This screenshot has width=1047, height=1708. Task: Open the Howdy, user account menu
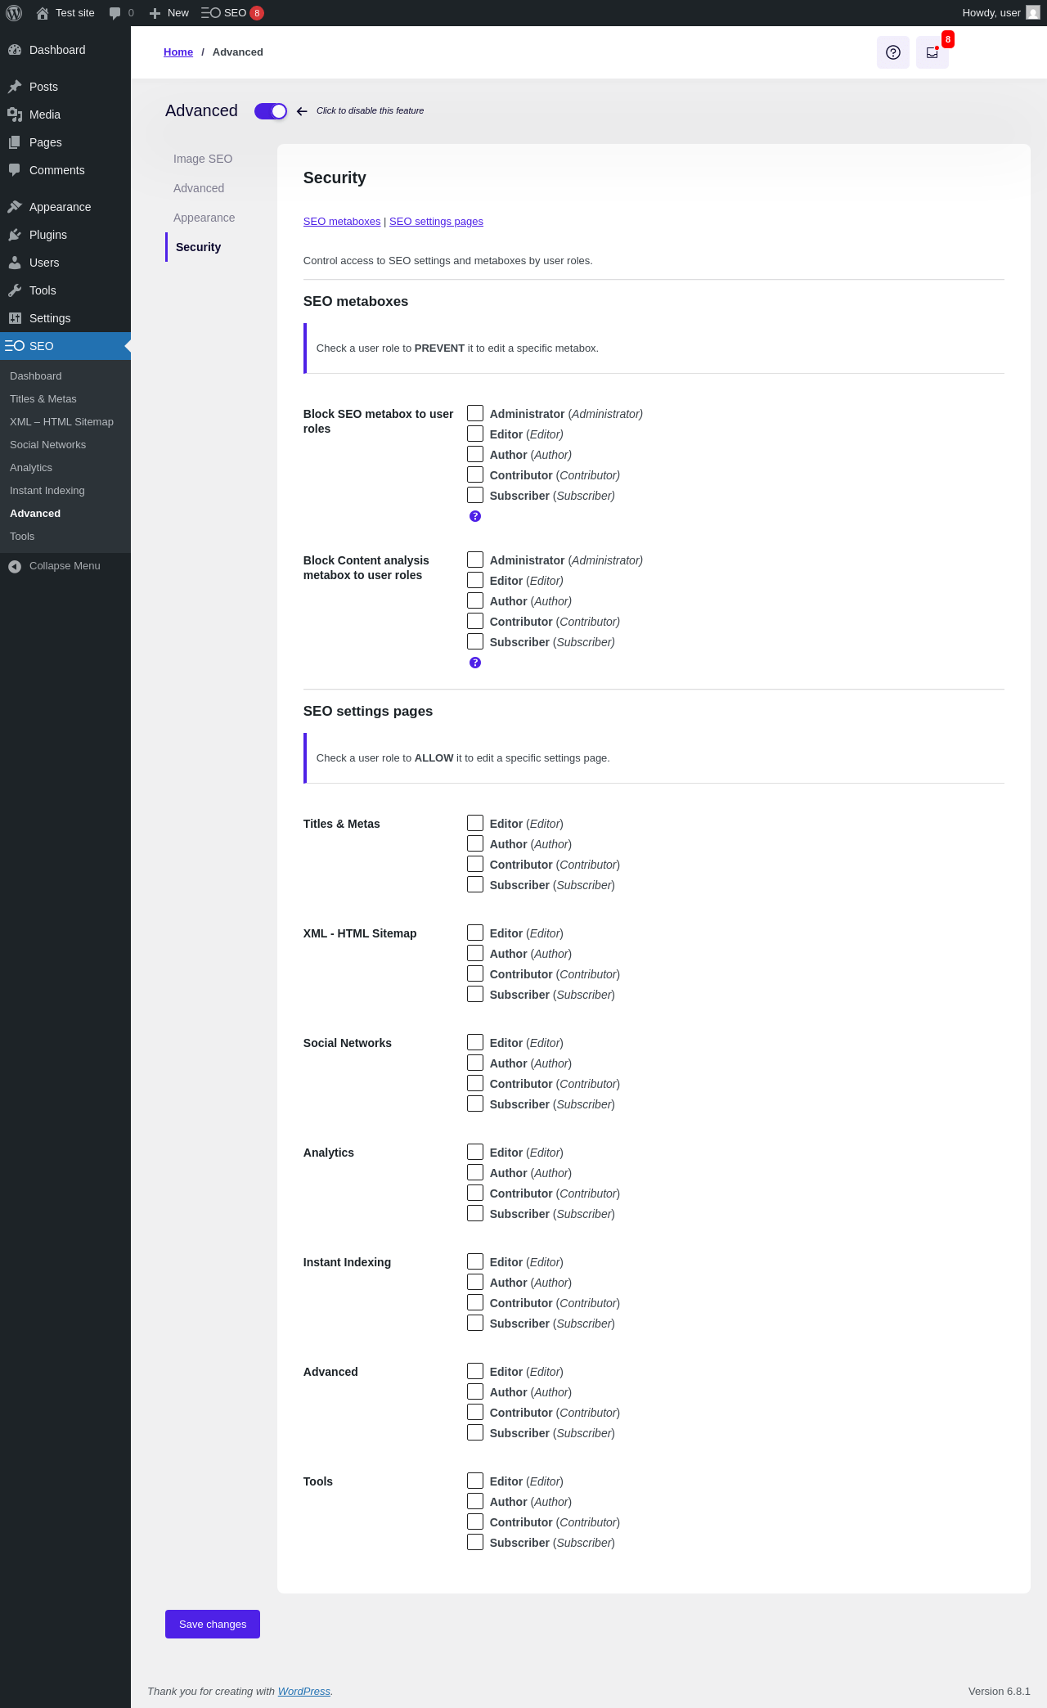pos(1000,13)
